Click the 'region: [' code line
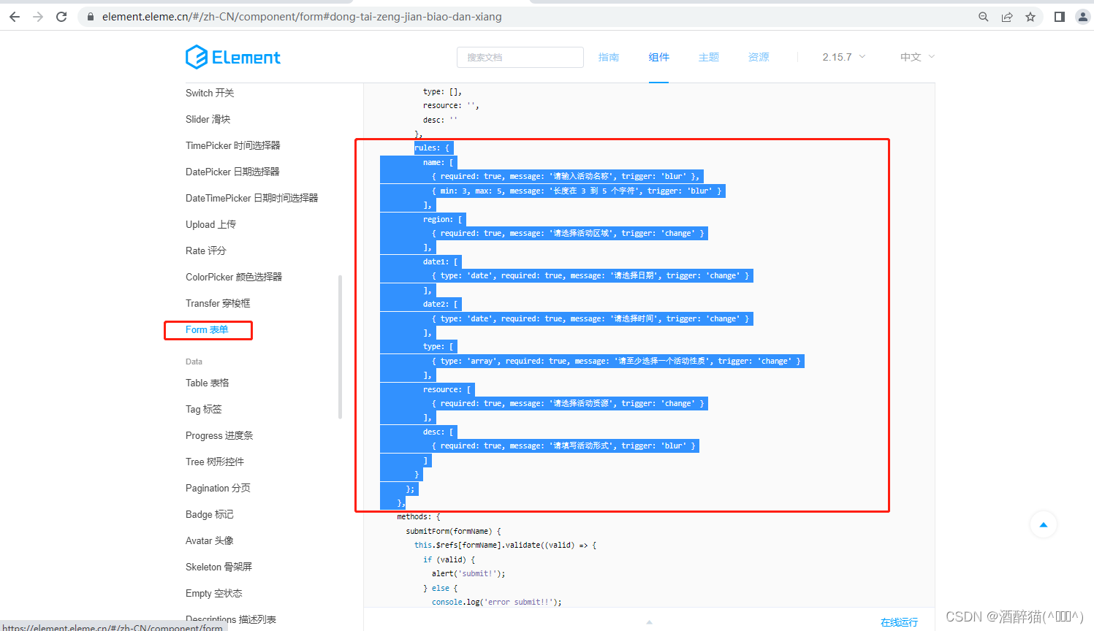 442,219
